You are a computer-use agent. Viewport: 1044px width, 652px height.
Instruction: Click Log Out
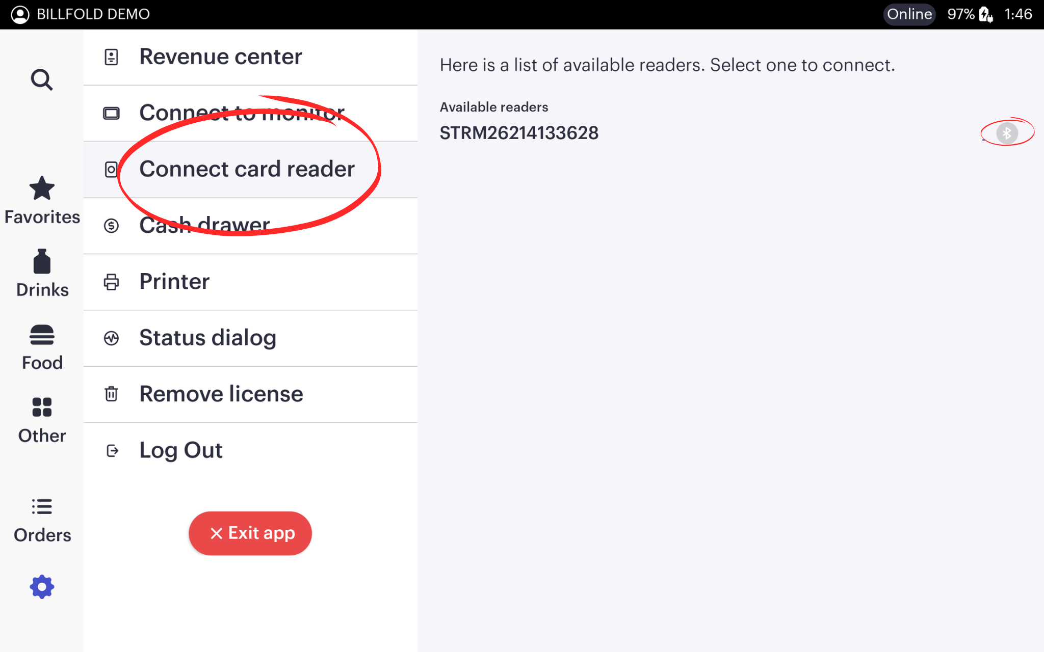(181, 450)
